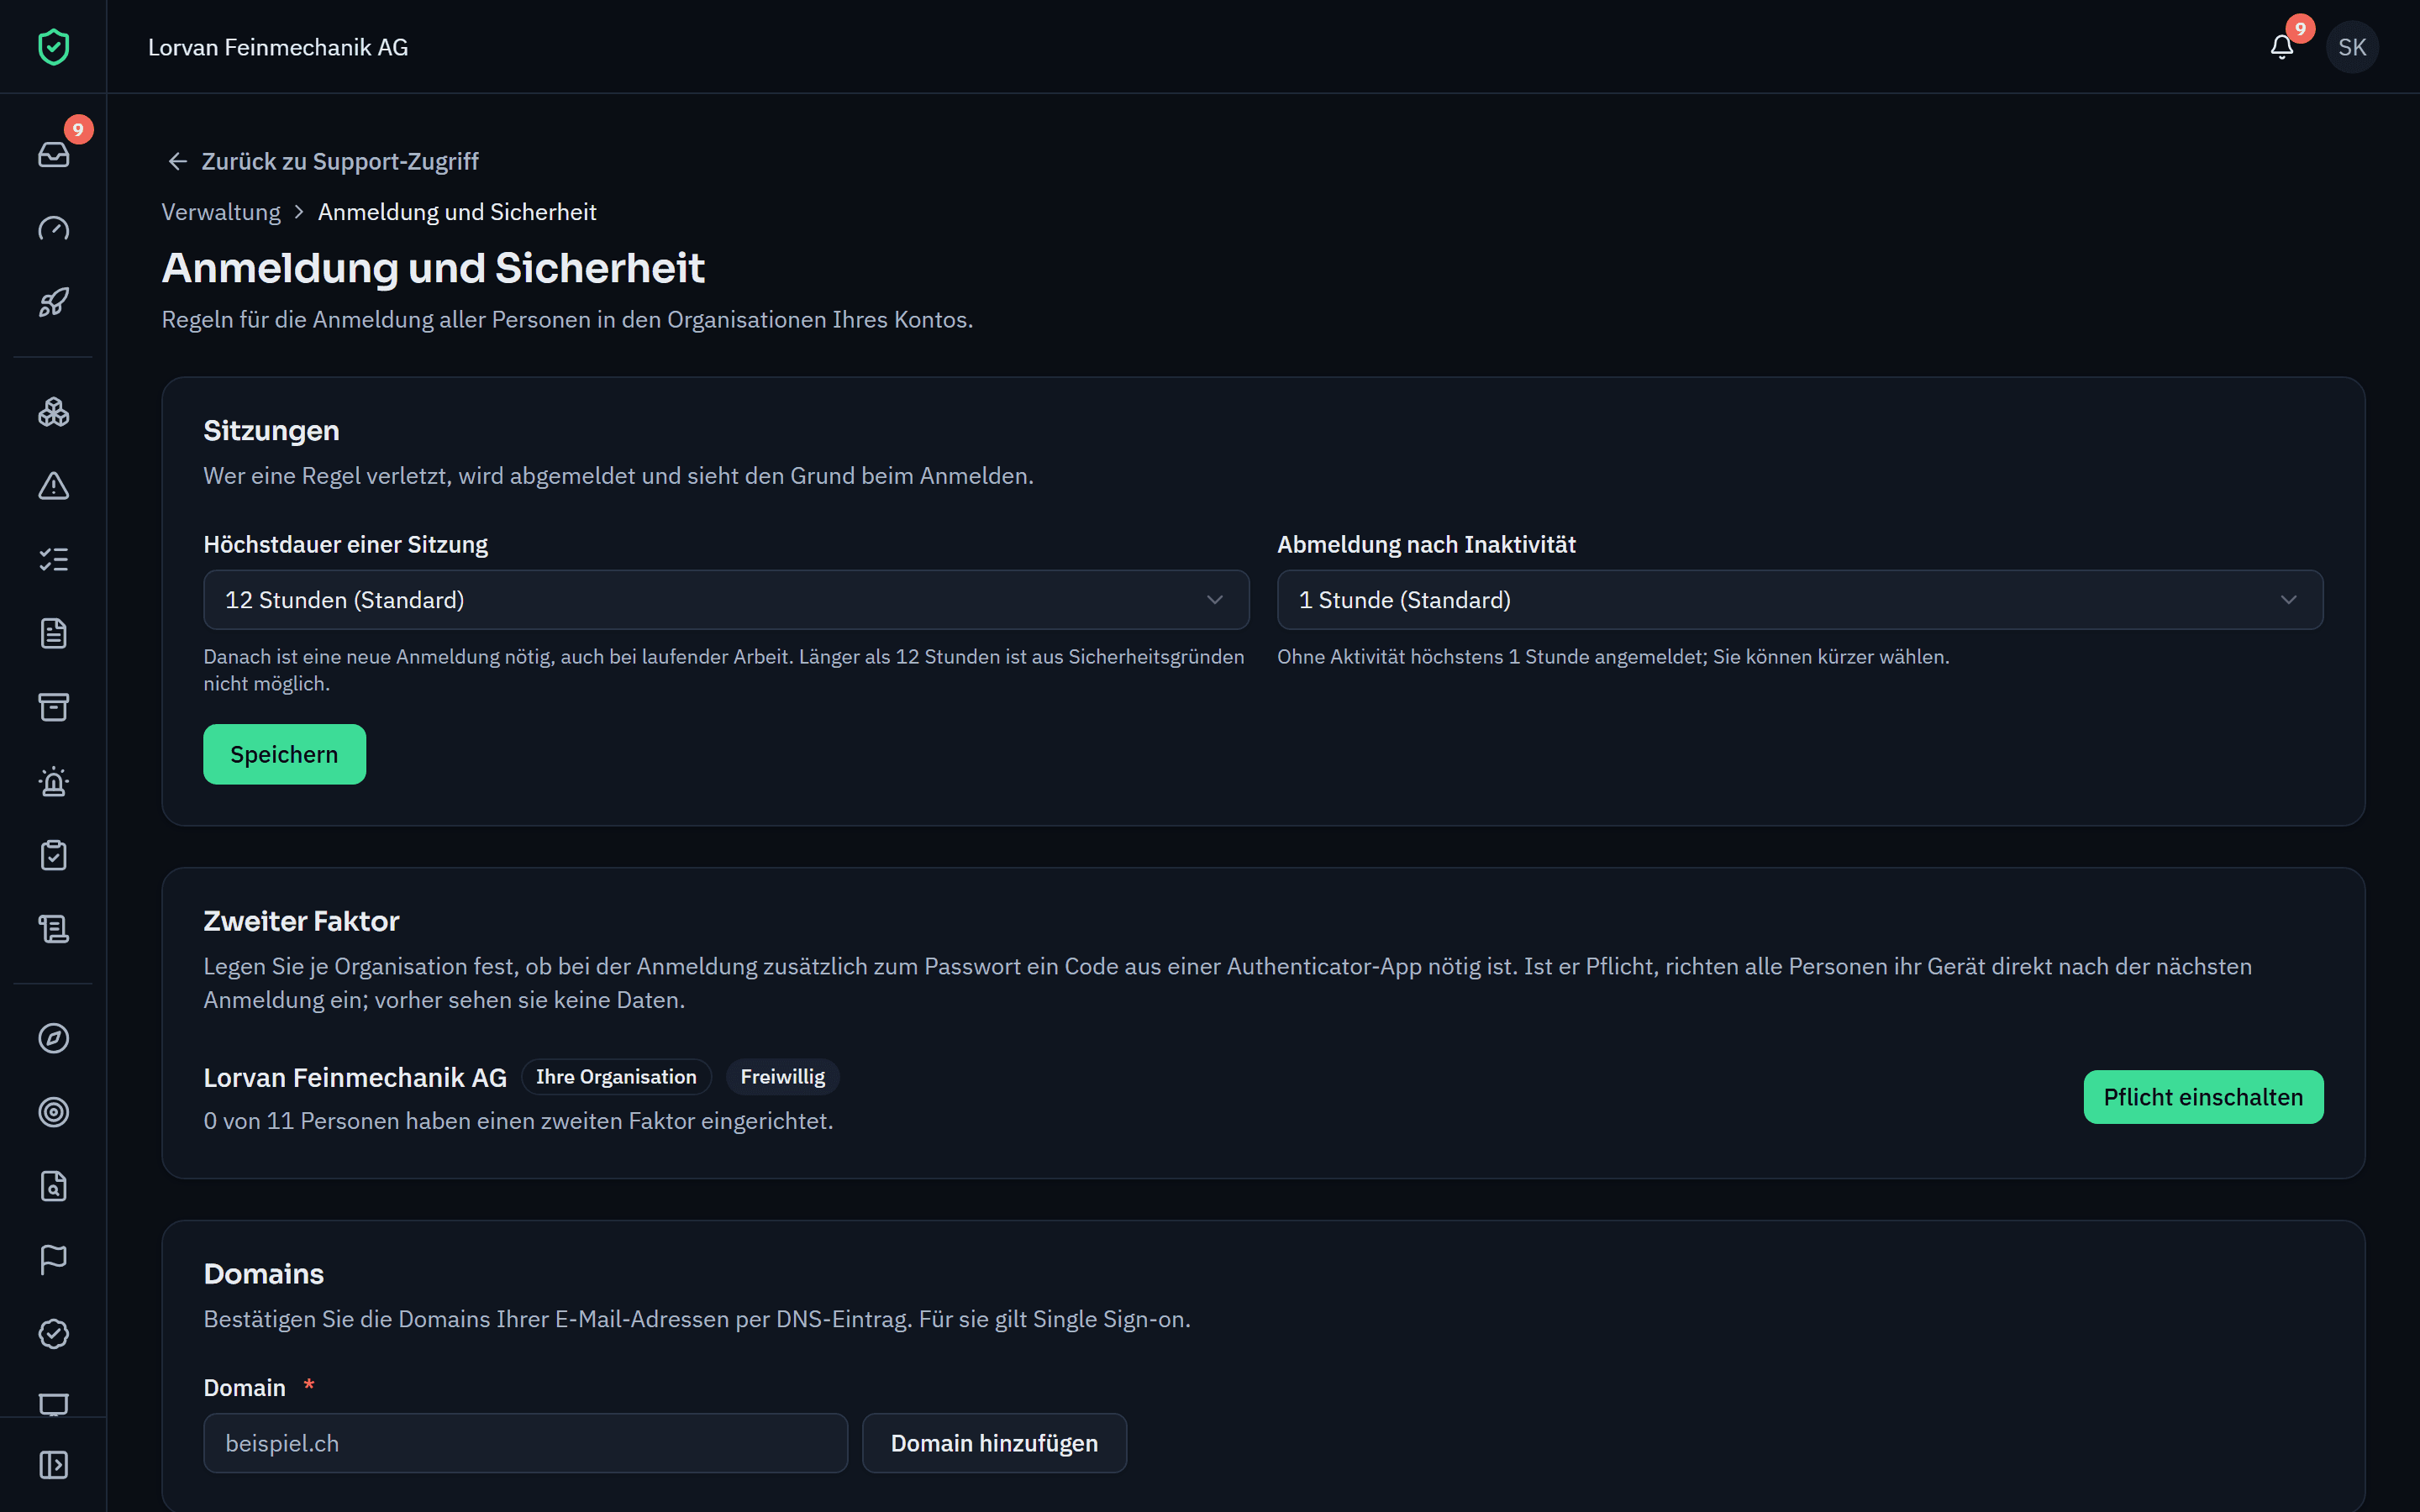Click the Sitzungen section heading
Screen dimensions: 2420x1512
point(271,430)
